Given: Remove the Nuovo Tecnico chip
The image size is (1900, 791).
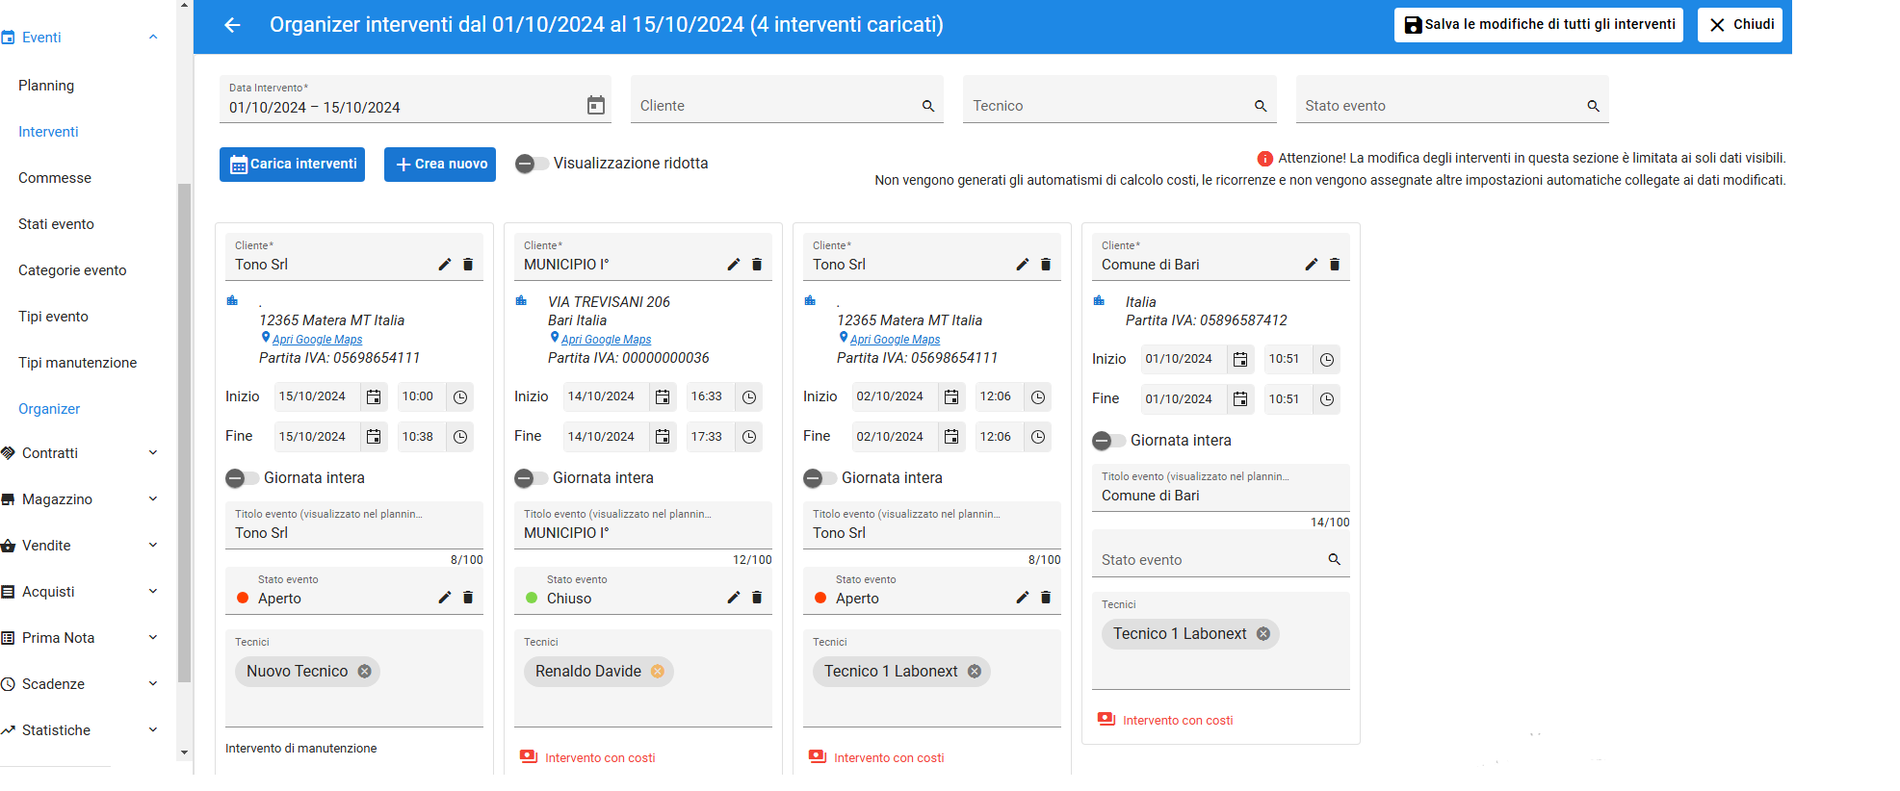Looking at the screenshot, I should coord(365,672).
